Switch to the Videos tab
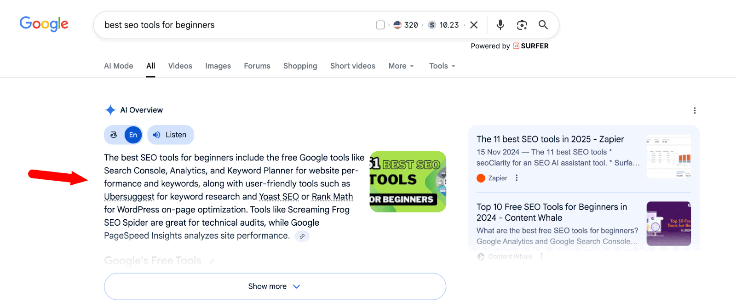The height and width of the screenshot is (308, 736). tap(180, 66)
